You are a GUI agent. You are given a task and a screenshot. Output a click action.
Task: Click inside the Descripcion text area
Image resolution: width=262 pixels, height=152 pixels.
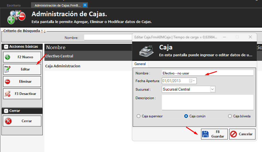[207, 102]
